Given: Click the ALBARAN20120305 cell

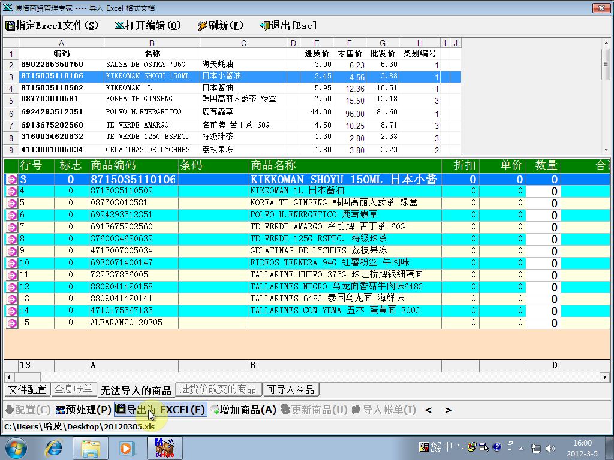Looking at the screenshot, I should 134,323.
